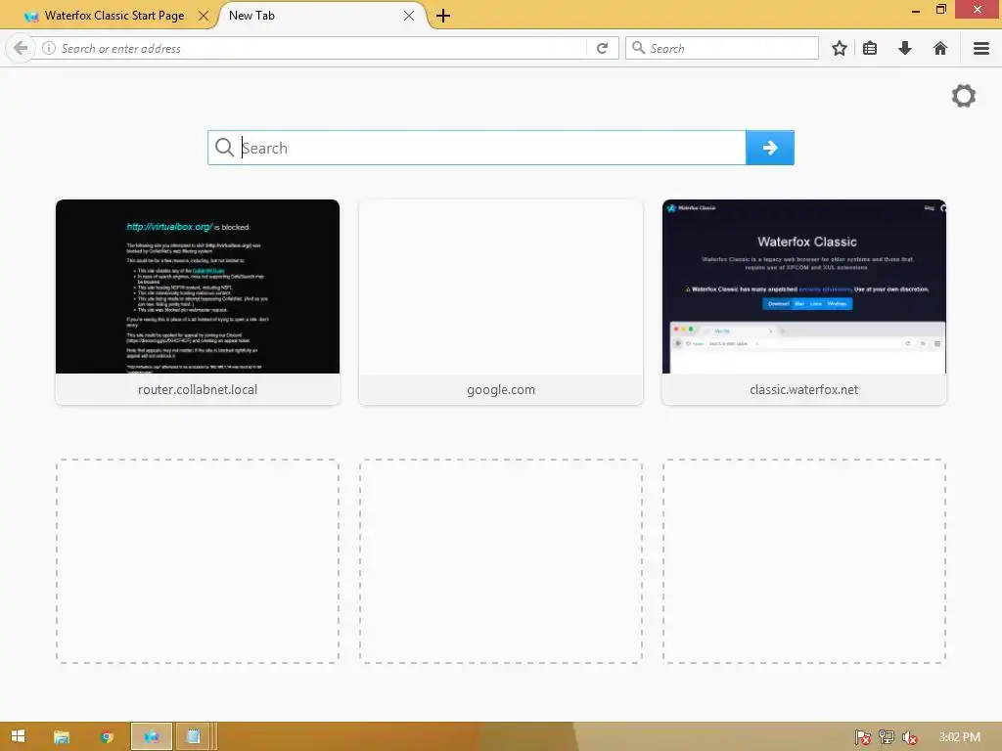Image resolution: width=1002 pixels, height=751 pixels.
Task: Open a new tab with plus button
Action: 443,16
